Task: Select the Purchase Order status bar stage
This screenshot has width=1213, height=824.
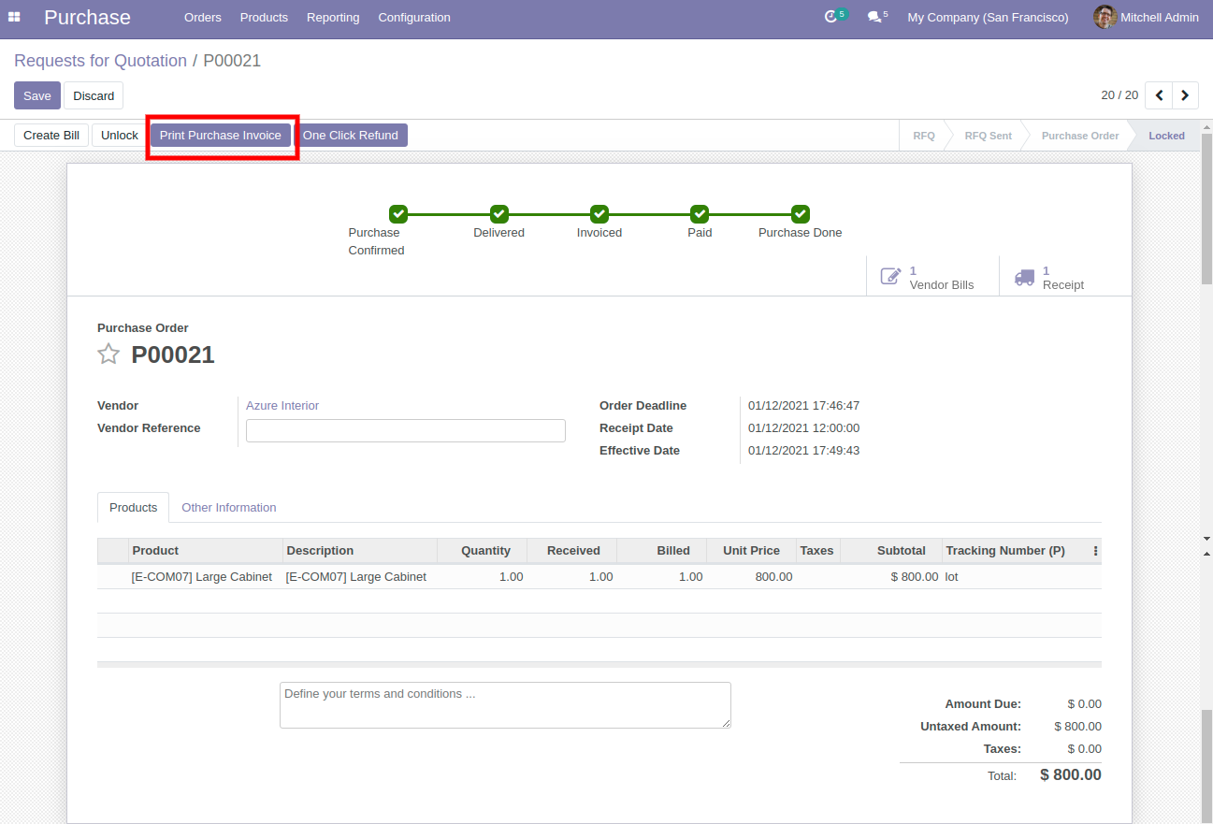Action: click(x=1079, y=136)
